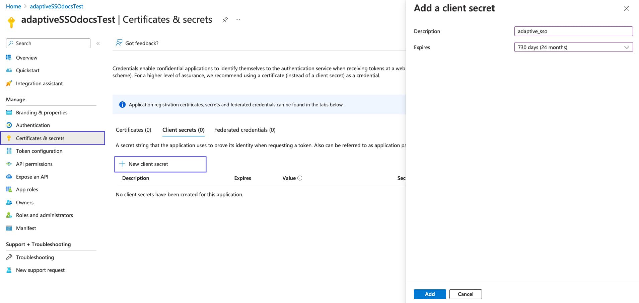Click the Description field containing adaptive_sso
The width and height of the screenshot is (639, 303).
[x=573, y=31]
